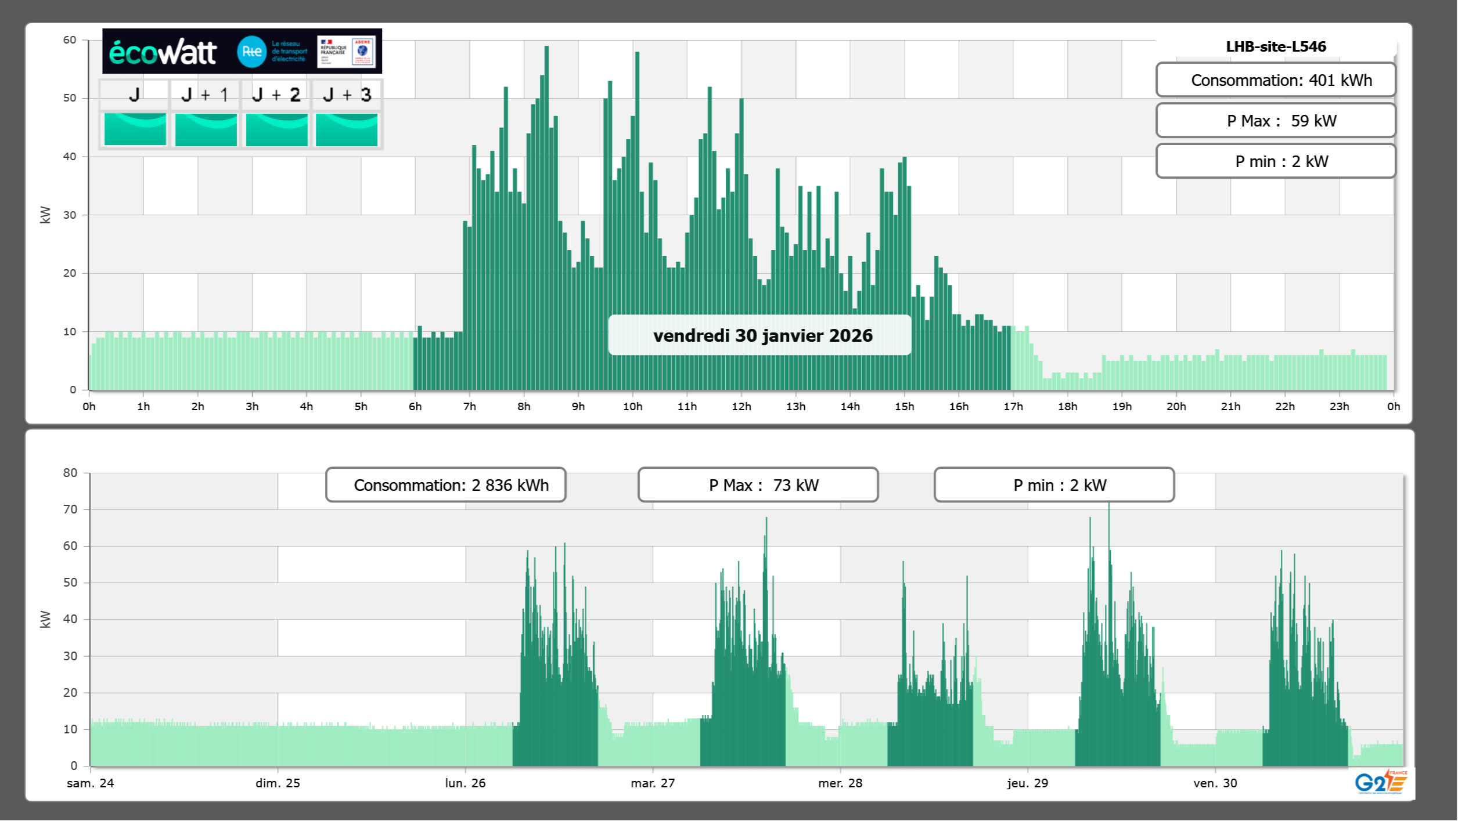Click the daily P min : 2 kW box
The image size is (1458, 821).
click(x=1275, y=161)
